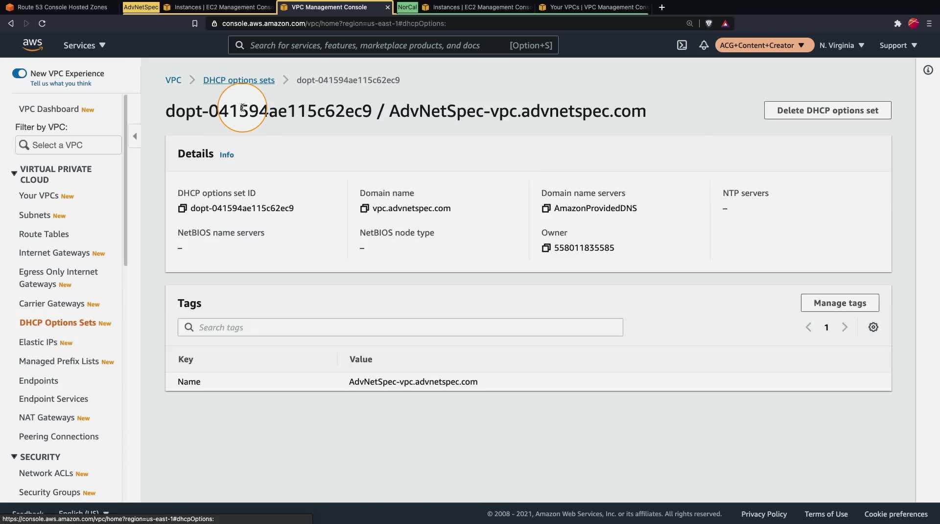Go to DHCP options sets breadcrumb
940x524 pixels.
coord(239,80)
